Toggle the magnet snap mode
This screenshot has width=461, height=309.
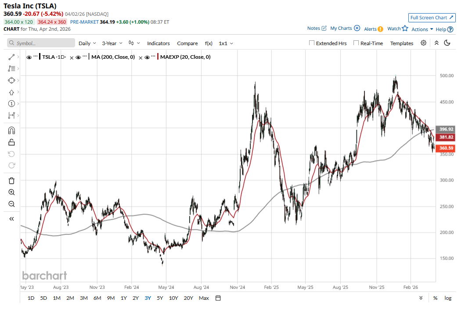[x=11, y=130]
